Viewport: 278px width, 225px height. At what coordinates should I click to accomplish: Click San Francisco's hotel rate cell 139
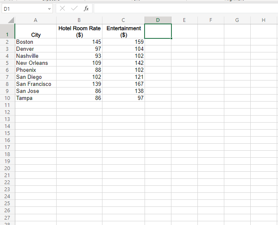pyautogui.click(x=79, y=84)
